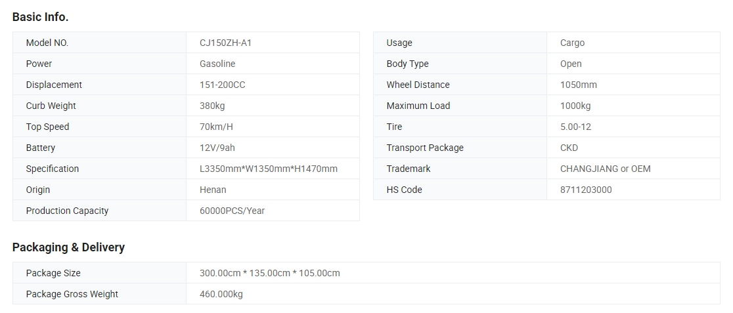This screenshot has width=733, height=313.
Task: Click the CKD transport package value
Action: coord(569,148)
